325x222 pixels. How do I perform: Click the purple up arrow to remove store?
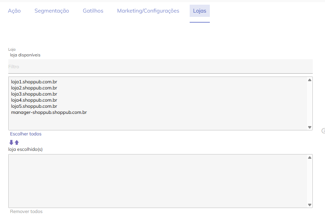pos(17,142)
